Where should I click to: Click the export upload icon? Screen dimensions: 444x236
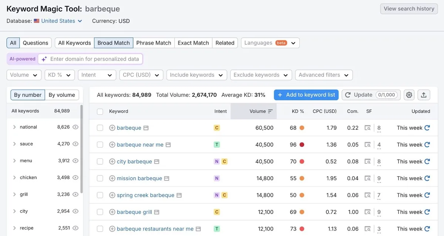(x=424, y=95)
